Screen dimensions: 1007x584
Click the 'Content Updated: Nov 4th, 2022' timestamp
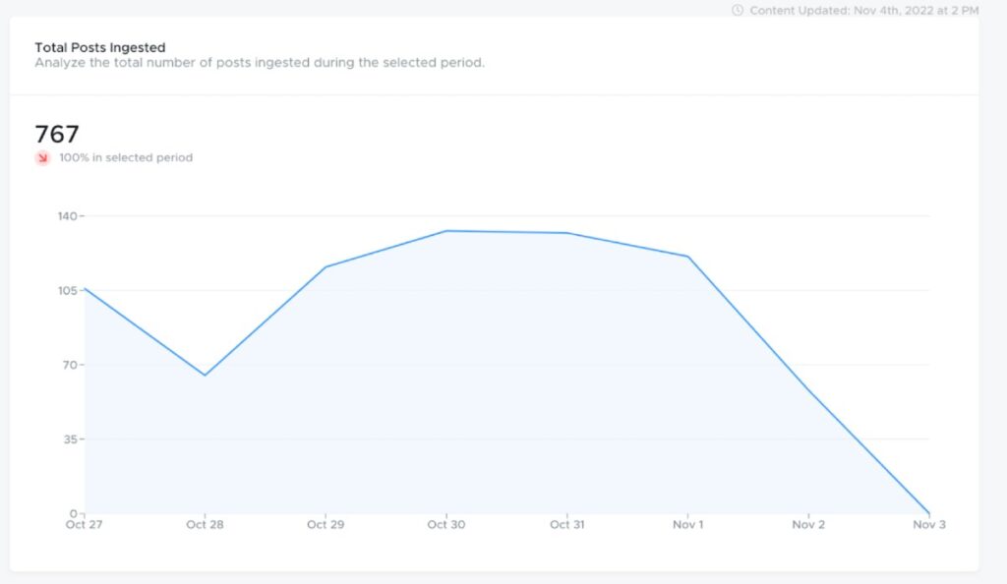pos(864,10)
